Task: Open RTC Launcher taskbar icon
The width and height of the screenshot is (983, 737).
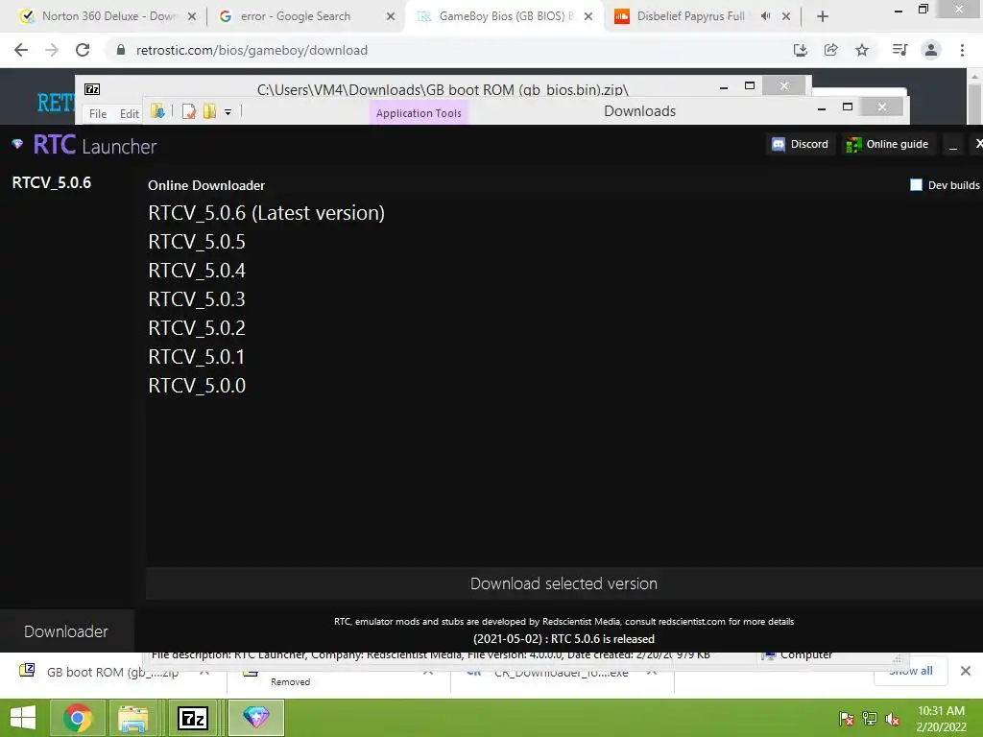Action: pos(255,718)
